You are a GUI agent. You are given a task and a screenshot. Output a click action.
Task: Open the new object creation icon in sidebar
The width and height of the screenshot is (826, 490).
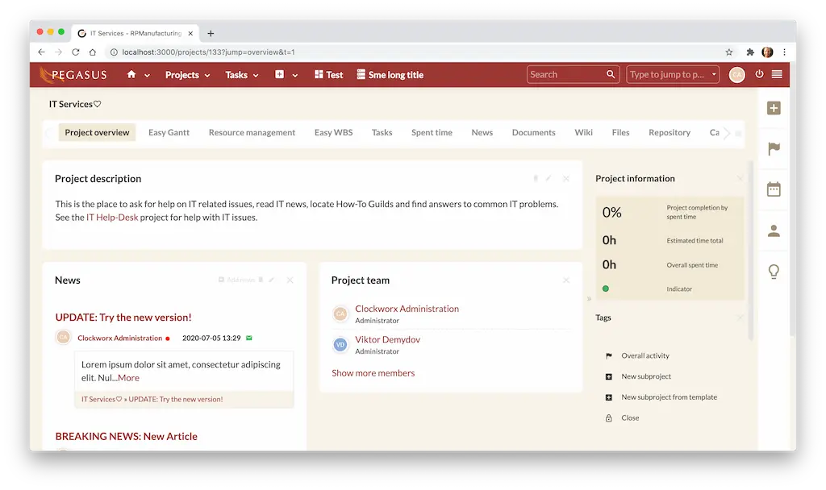coord(774,107)
